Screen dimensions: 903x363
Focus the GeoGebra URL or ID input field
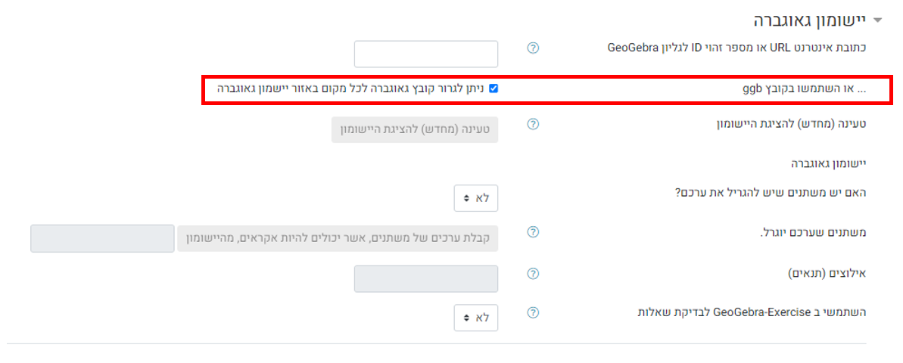[x=425, y=54]
